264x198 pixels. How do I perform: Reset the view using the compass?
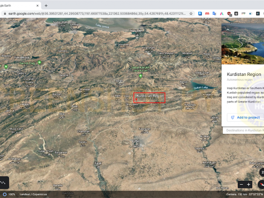coord(261,184)
